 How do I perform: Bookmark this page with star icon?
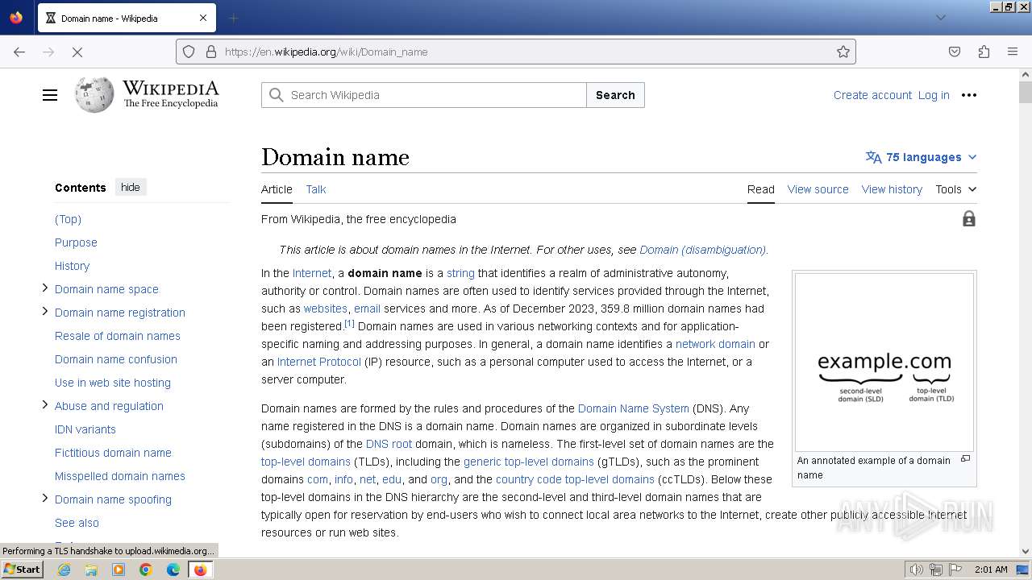pyautogui.click(x=843, y=52)
